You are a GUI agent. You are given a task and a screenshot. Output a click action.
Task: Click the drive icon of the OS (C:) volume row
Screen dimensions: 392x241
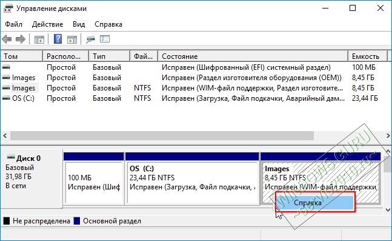(6, 98)
